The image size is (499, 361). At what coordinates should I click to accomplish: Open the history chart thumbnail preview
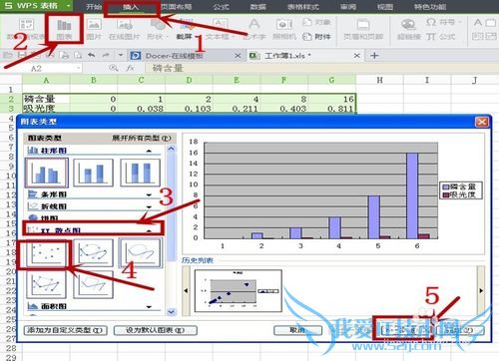pyautogui.click(x=239, y=291)
